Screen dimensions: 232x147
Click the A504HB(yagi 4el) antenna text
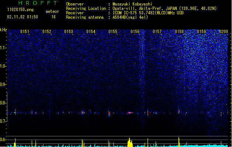click(130, 17)
